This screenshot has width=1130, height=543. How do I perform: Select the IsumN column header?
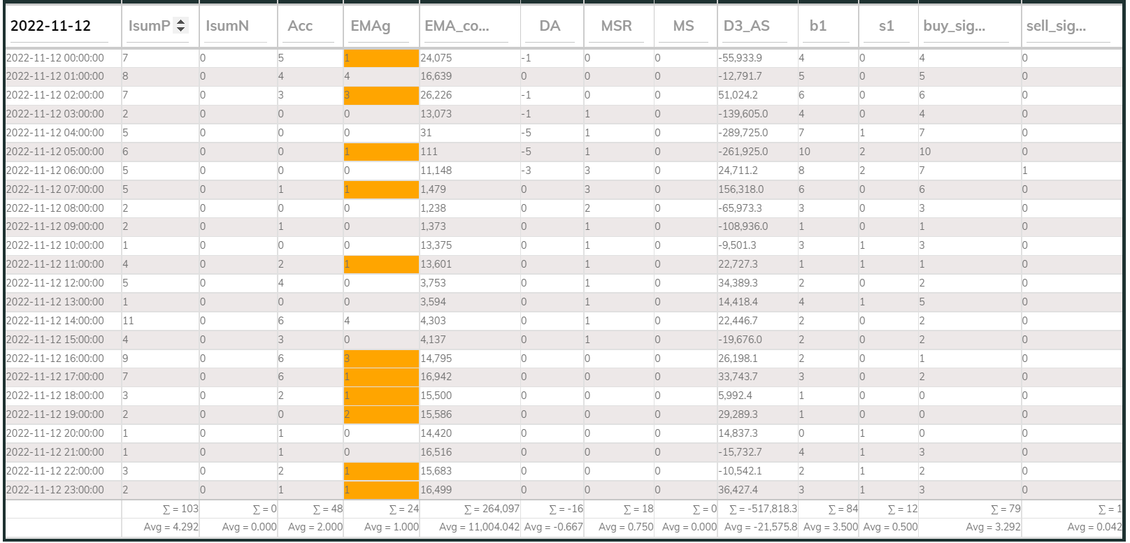coord(227,26)
